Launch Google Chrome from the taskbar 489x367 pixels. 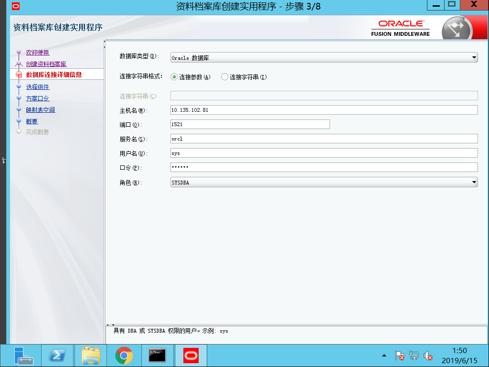click(124, 356)
